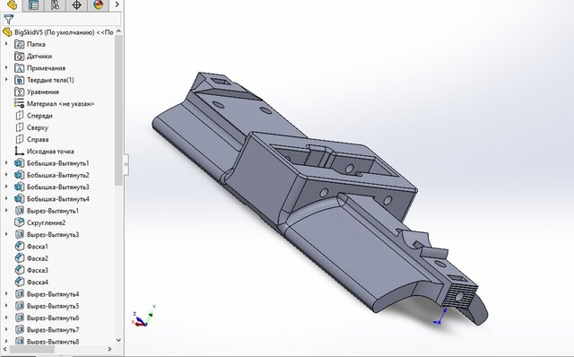Open the FeatureManager design tree tab
574x357 pixels.
tap(12, 5)
